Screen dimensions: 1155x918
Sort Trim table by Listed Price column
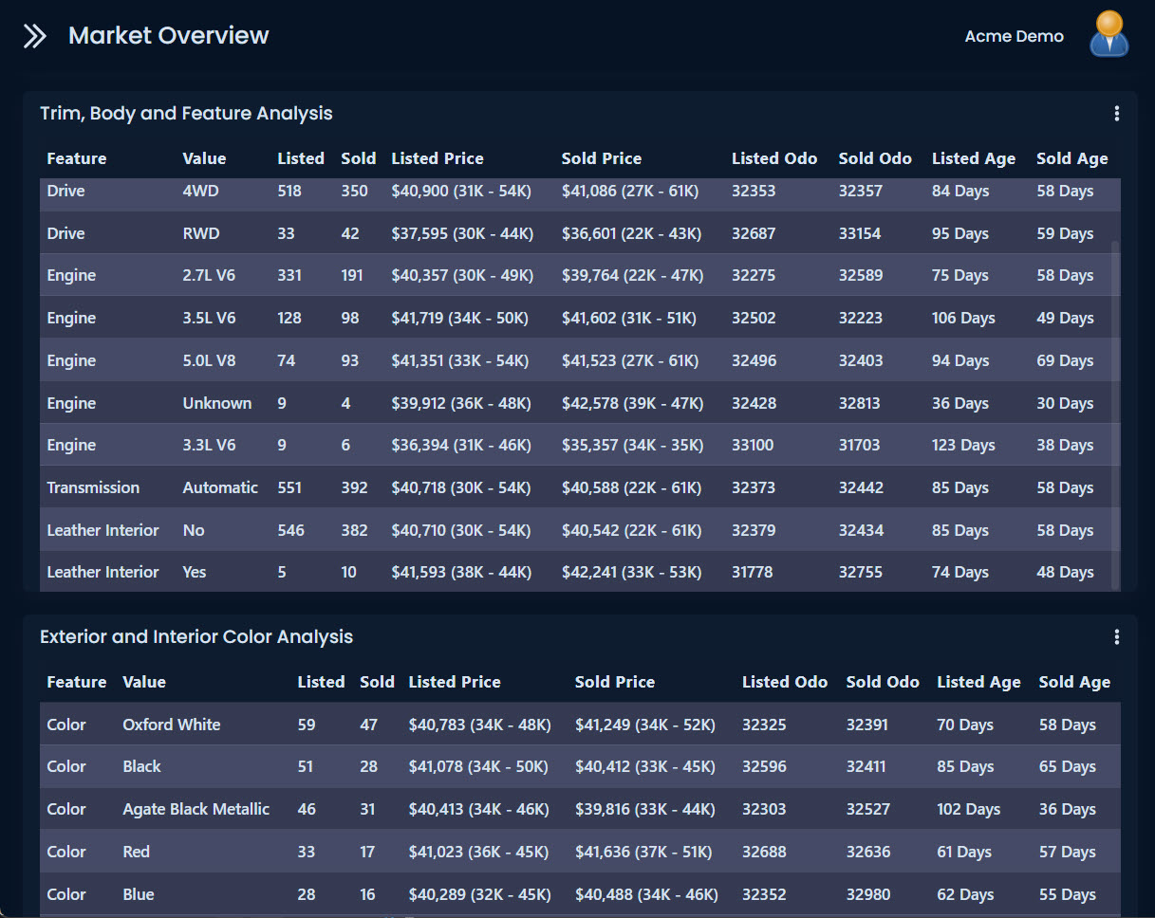pos(438,158)
